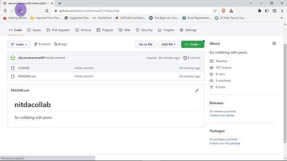Open Book Registration bookmark
Screen dimensions: 287x161
pyautogui.click(x=197, y=18)
